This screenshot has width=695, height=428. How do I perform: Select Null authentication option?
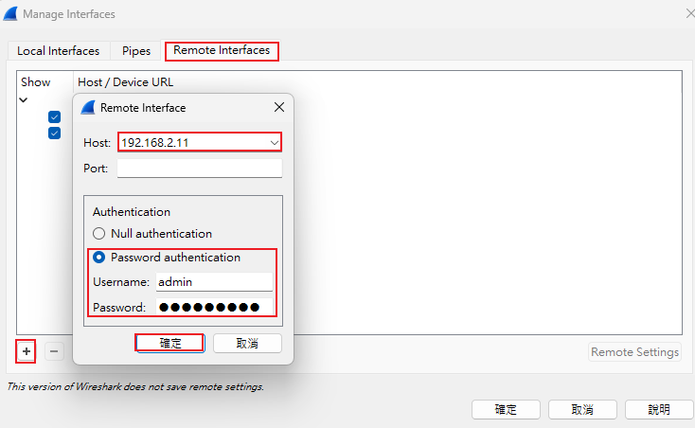coord(98,233)
